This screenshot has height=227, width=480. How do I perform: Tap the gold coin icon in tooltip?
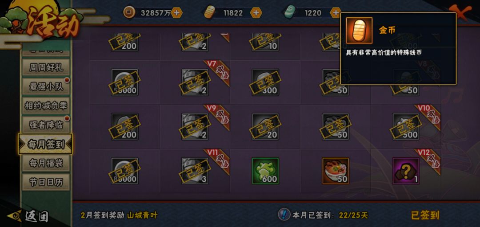pyautogui.click(x=359, y=30)
